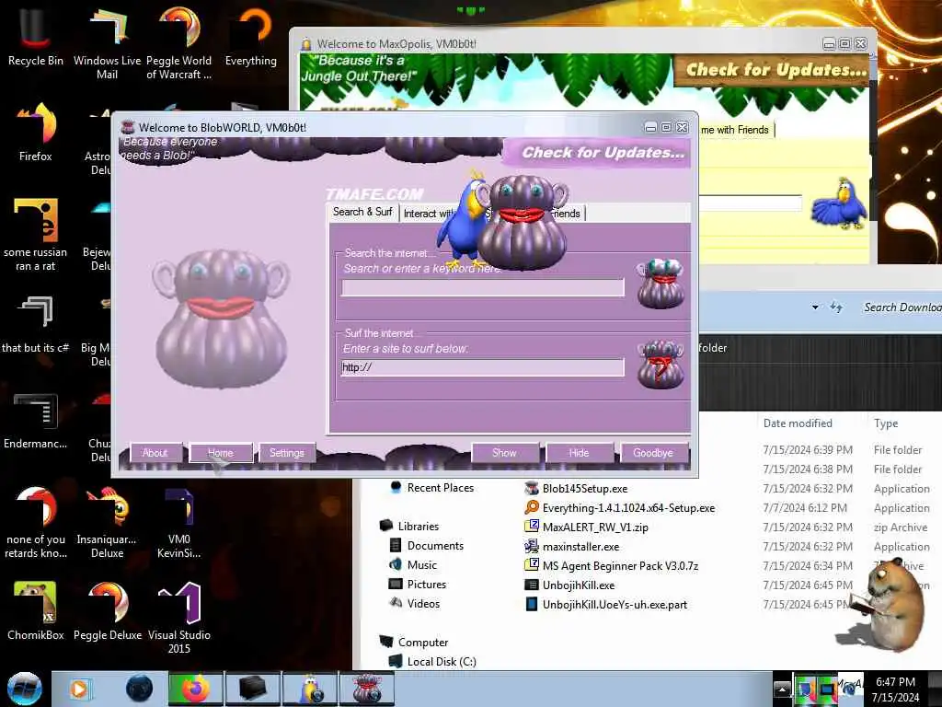Screen dimensions: 942x707
Task: Open the clock showing 6:47 PM
Action: (x=895, y=689)
